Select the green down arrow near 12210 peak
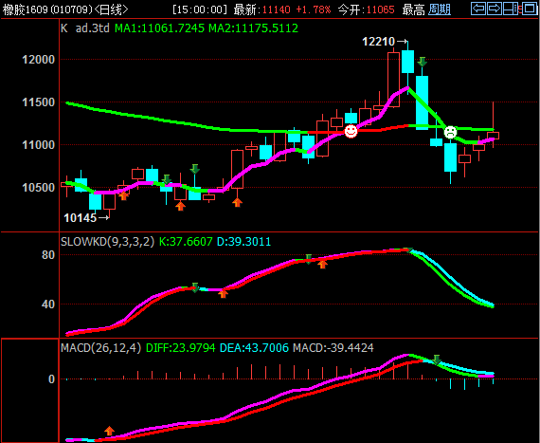540x443 pixels. tap(423, 62)
